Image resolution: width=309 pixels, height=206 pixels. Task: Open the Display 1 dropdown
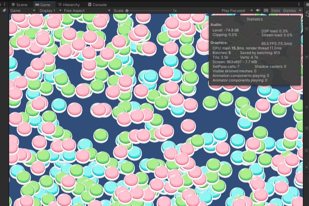(50, 11)
